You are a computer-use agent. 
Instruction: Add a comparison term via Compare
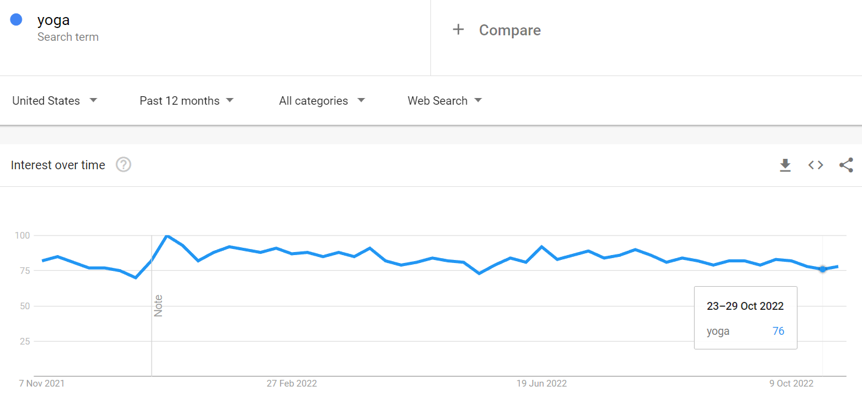[x=510, y=29]
